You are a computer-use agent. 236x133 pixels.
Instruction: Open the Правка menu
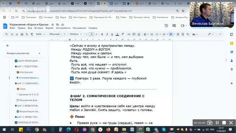pyautogui.click(x=21, y=28)
